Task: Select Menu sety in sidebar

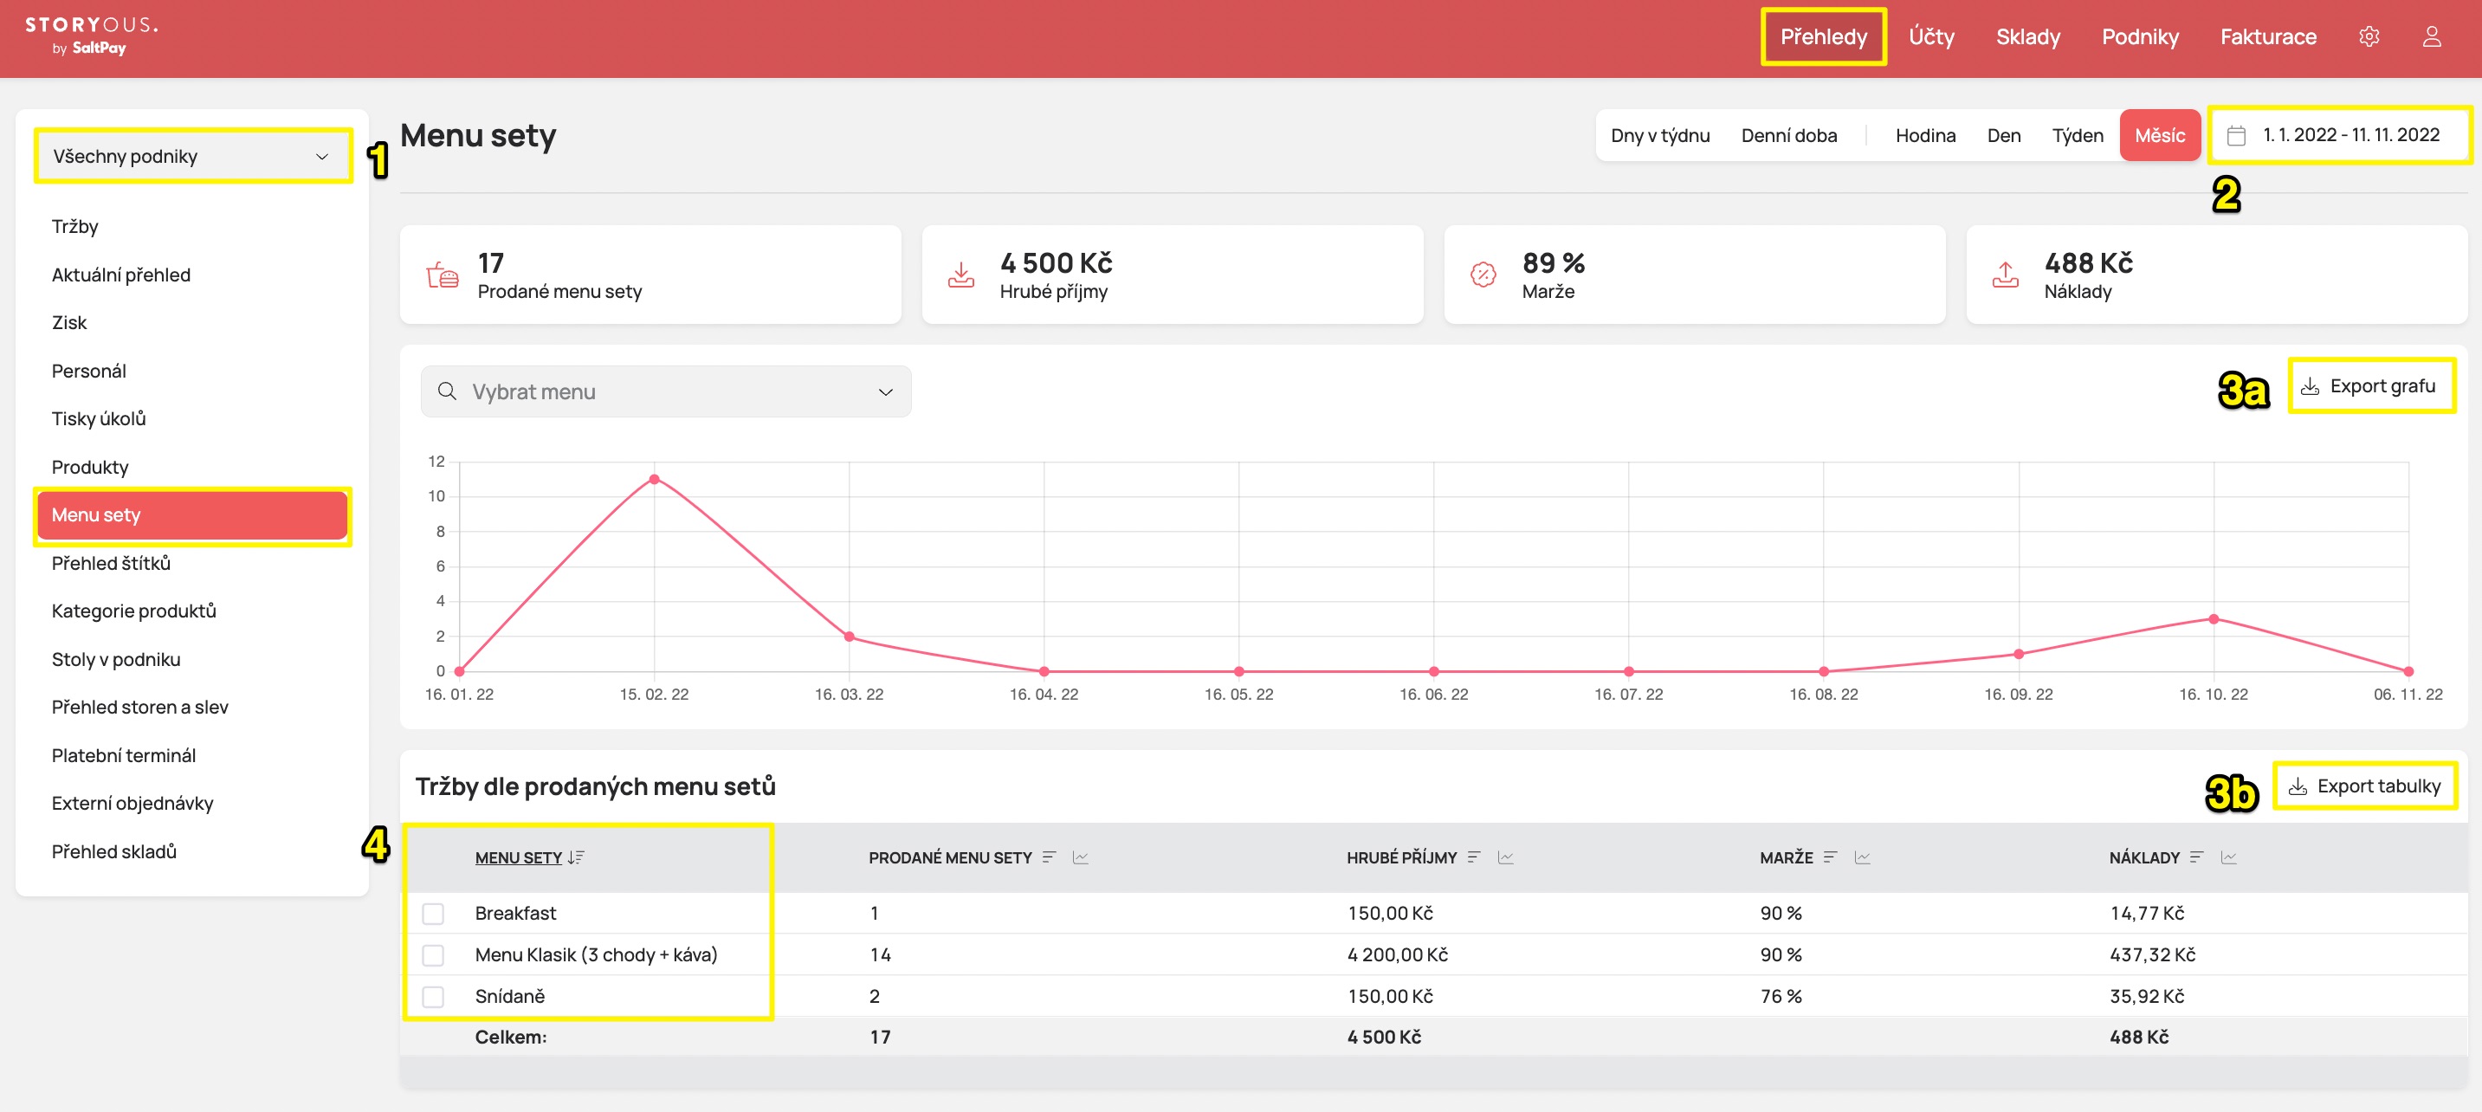Action: point(193,514)
